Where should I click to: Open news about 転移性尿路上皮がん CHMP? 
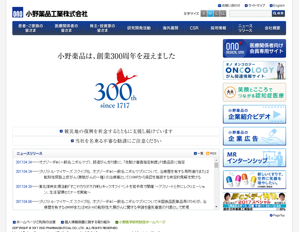(x=124, y=174)
